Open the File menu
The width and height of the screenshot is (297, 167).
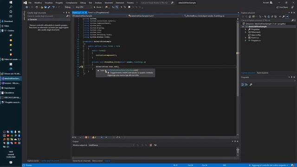point(30,3)
